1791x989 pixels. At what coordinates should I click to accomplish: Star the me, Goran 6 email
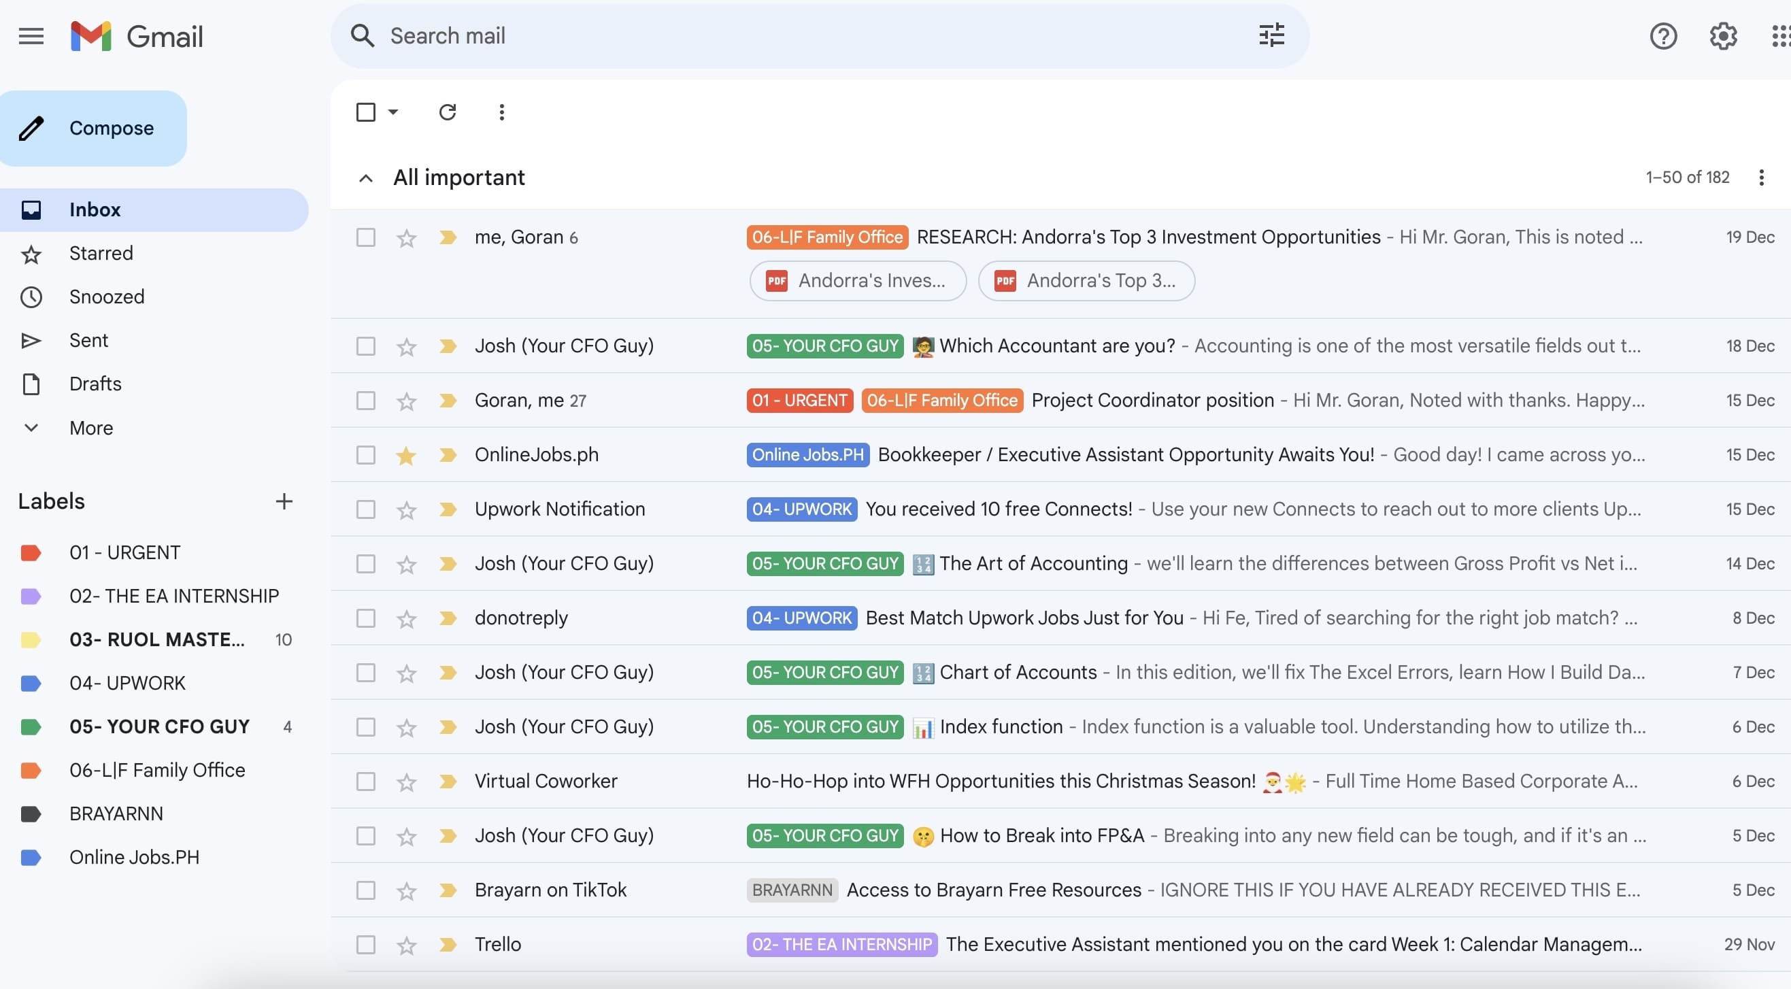(406, 238)
